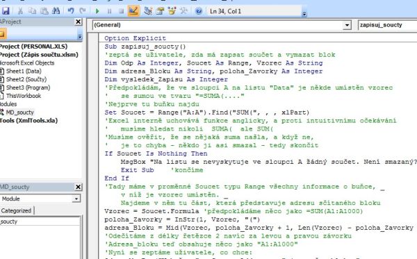
Task: Open the Project Explorer icon
Action: 148,11
